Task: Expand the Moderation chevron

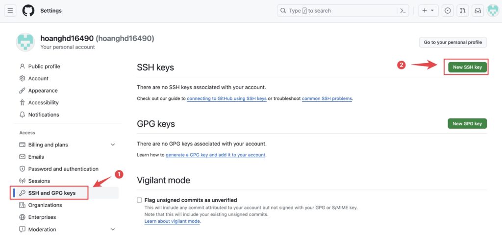Action: [x=113, y=229]
